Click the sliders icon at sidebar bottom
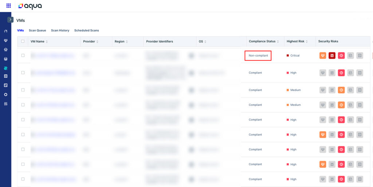 click(5, 104)
